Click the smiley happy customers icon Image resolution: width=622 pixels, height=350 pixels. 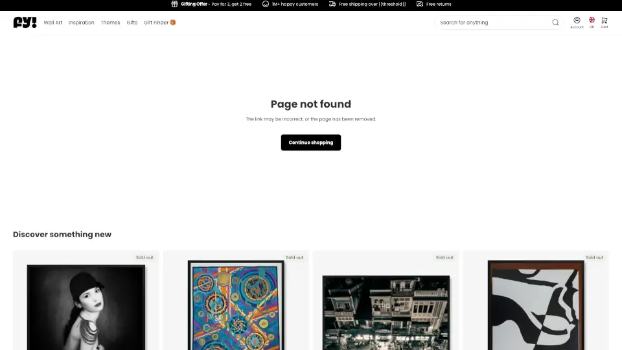266,4
